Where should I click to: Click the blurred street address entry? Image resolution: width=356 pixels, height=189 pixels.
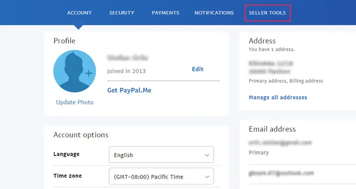[271, 67]
